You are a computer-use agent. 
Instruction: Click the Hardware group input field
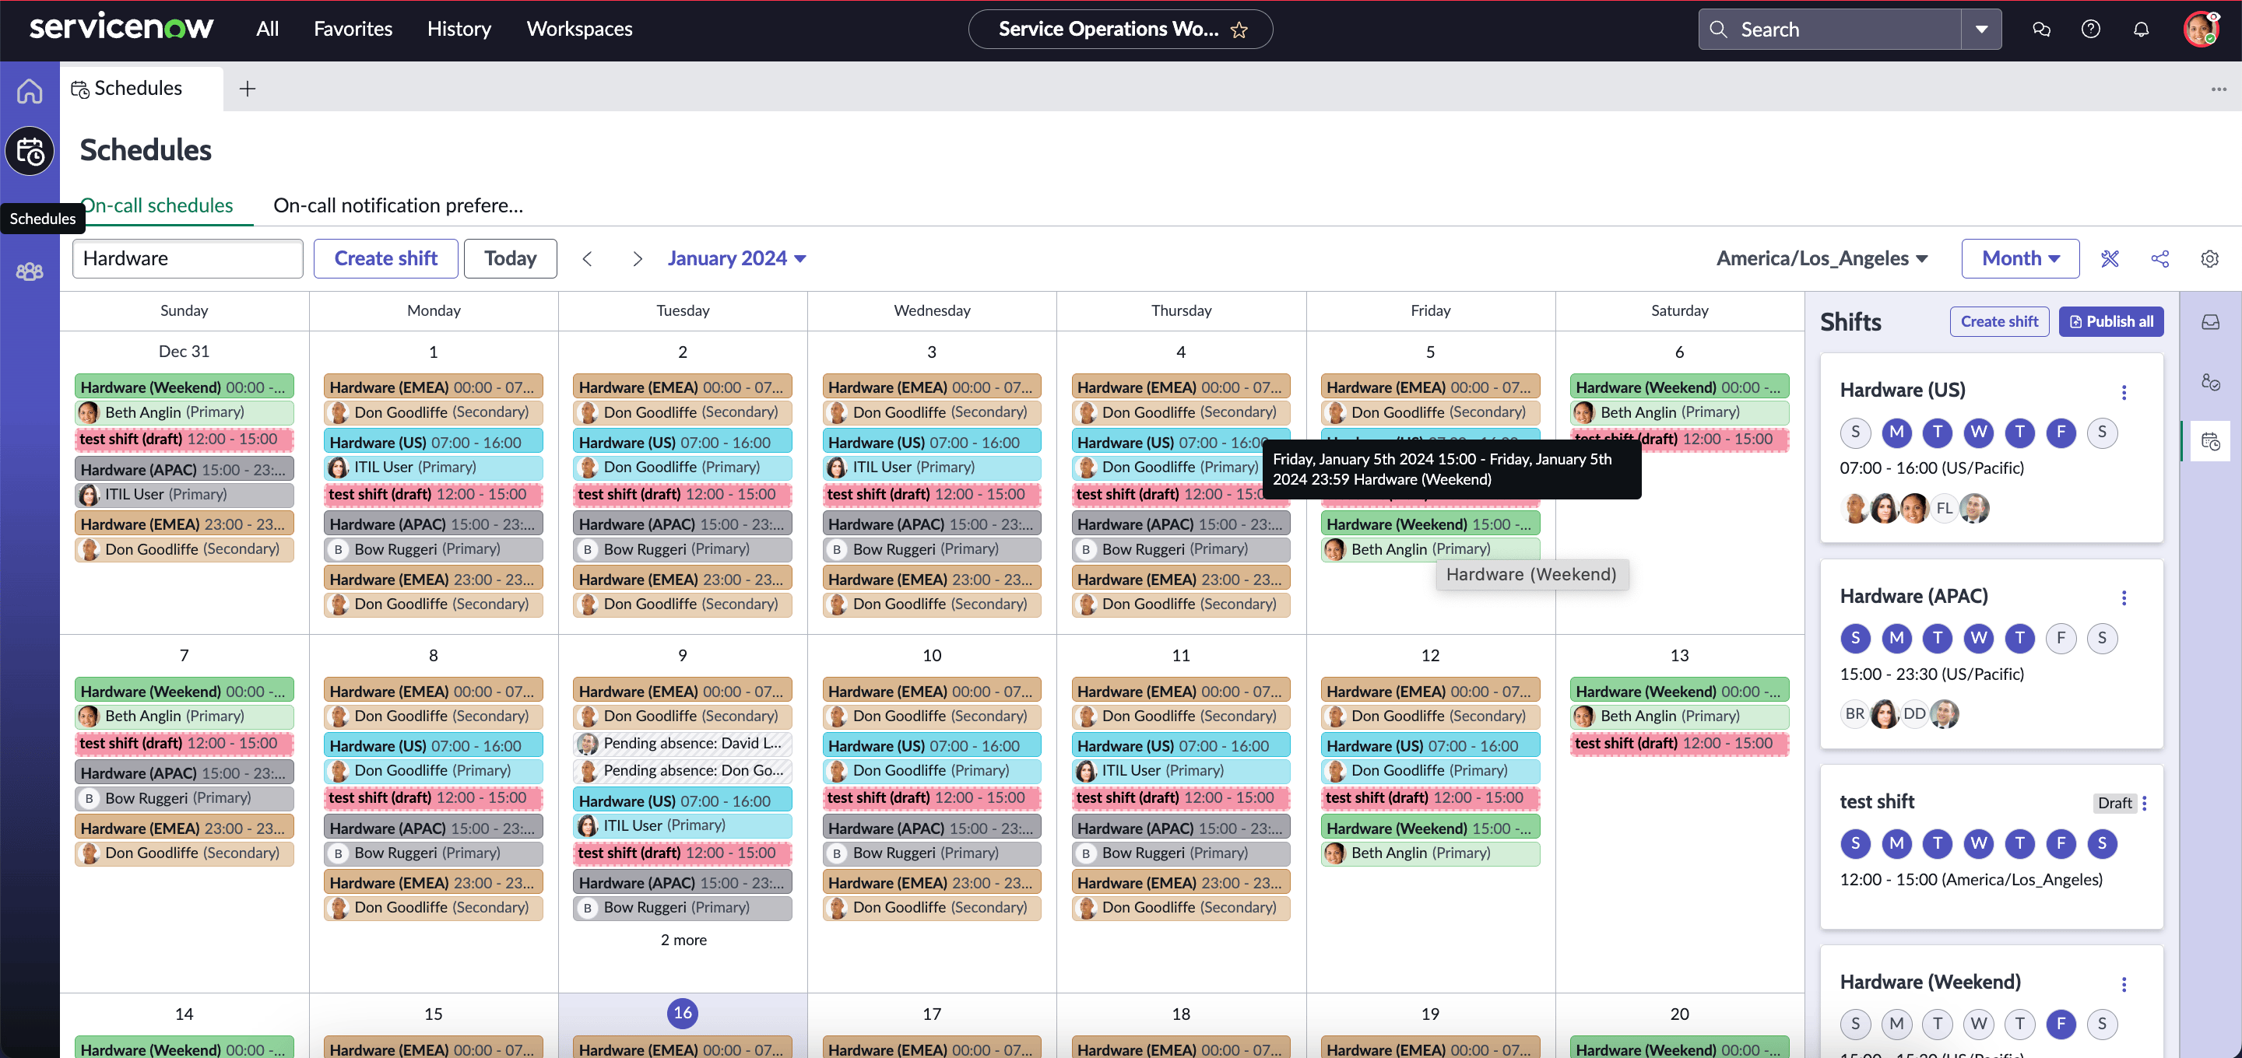(x=187, y=258)
